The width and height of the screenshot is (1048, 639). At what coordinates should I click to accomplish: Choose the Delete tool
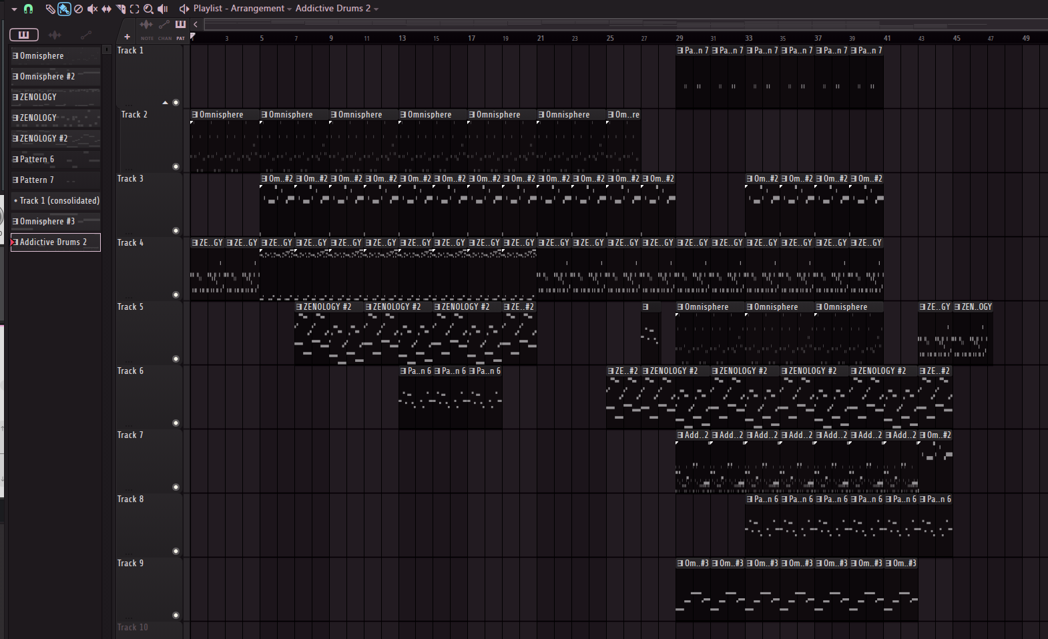(78, 9)
